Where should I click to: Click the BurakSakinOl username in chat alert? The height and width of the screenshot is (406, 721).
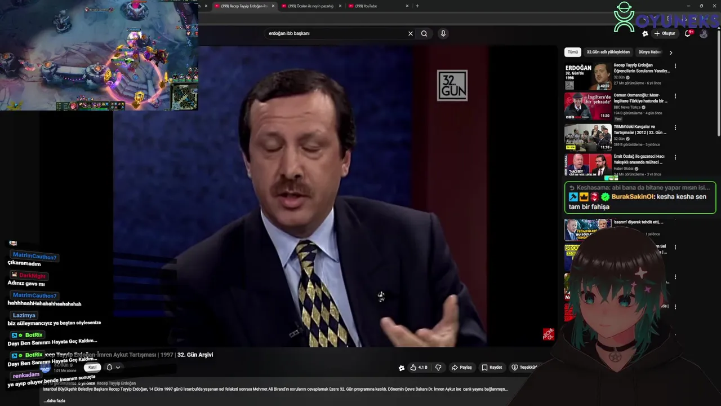click(633, 197)
